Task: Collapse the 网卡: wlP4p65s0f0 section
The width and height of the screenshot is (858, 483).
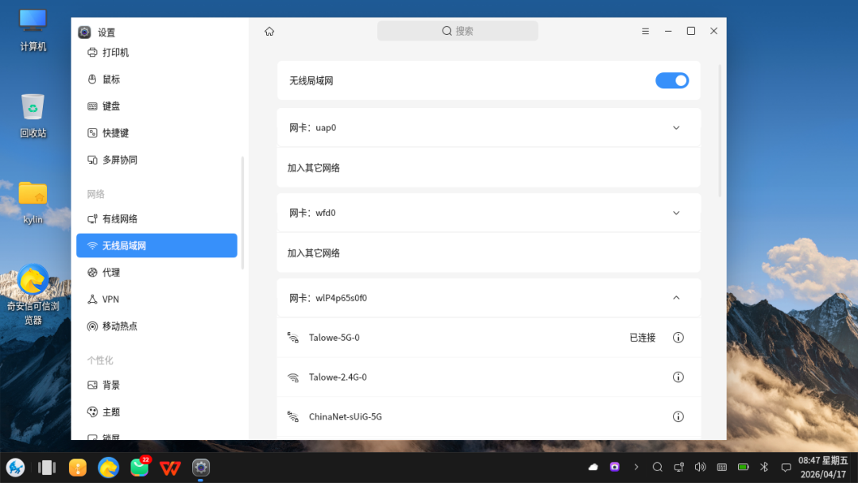Action: pos(676,298)
